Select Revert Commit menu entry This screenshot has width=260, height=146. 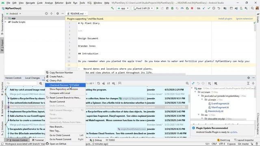(65, 102)
